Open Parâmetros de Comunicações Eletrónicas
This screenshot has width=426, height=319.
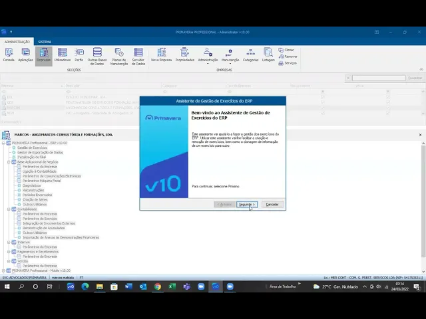52,176
